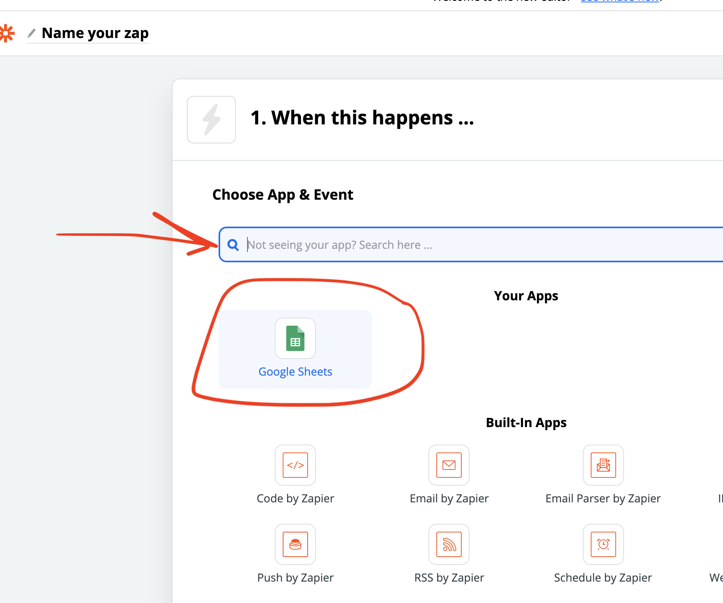The width and height of the screenshot is (723, 603).
Task: Click the lightning bolt trigger step icon
Action: 211,120
